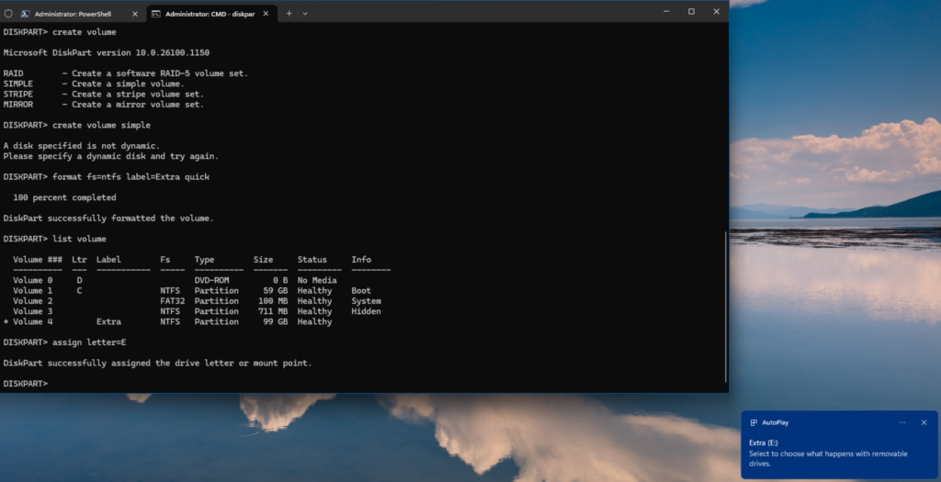Click the 'RAID' help entry line
Screen dimensions: 941x482
[x=125, y=73]
